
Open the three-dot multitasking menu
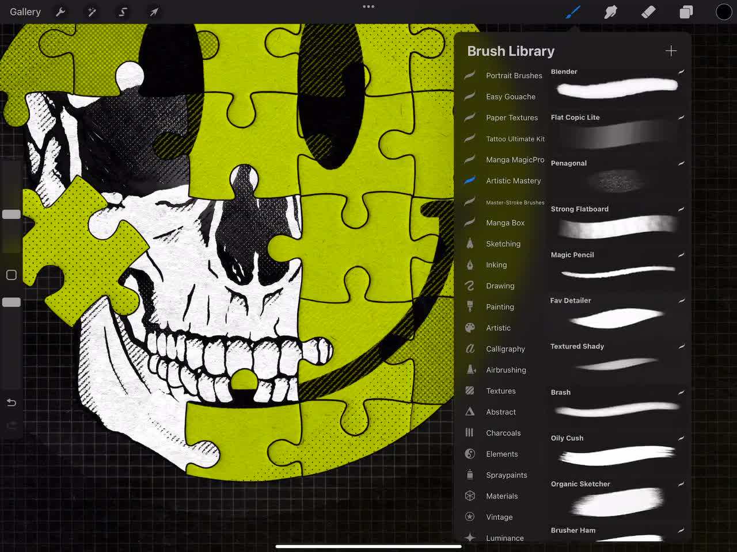tap(368, 7)
